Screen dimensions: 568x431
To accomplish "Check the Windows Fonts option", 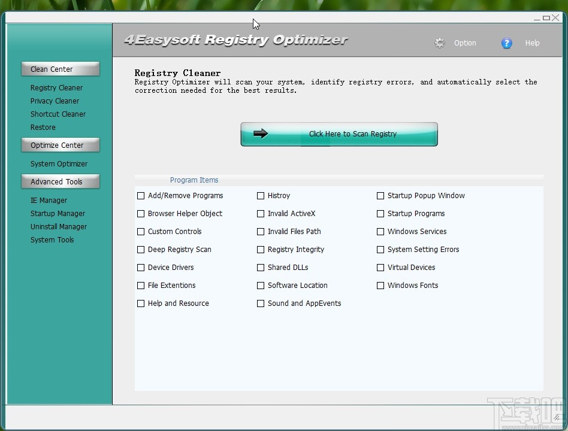I will (x=380, y=286).
